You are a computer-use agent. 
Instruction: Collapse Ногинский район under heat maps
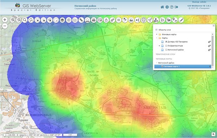(157, 63)
